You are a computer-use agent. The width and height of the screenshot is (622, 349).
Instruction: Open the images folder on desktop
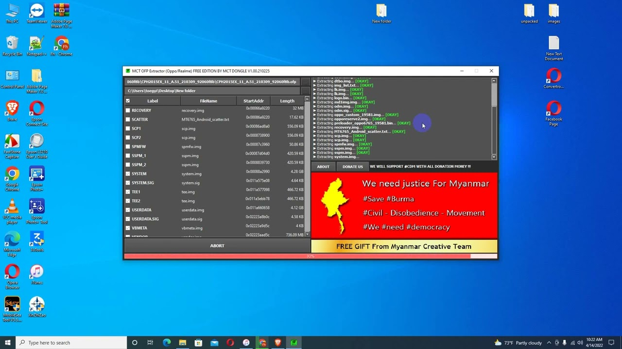tap(554, 13)
